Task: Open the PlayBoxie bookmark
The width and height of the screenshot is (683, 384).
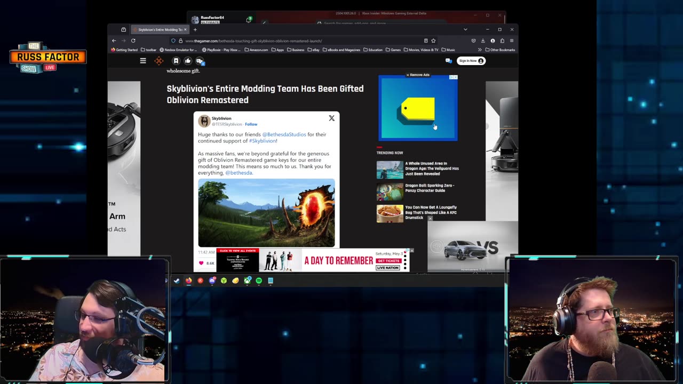Action: [221, 50]
